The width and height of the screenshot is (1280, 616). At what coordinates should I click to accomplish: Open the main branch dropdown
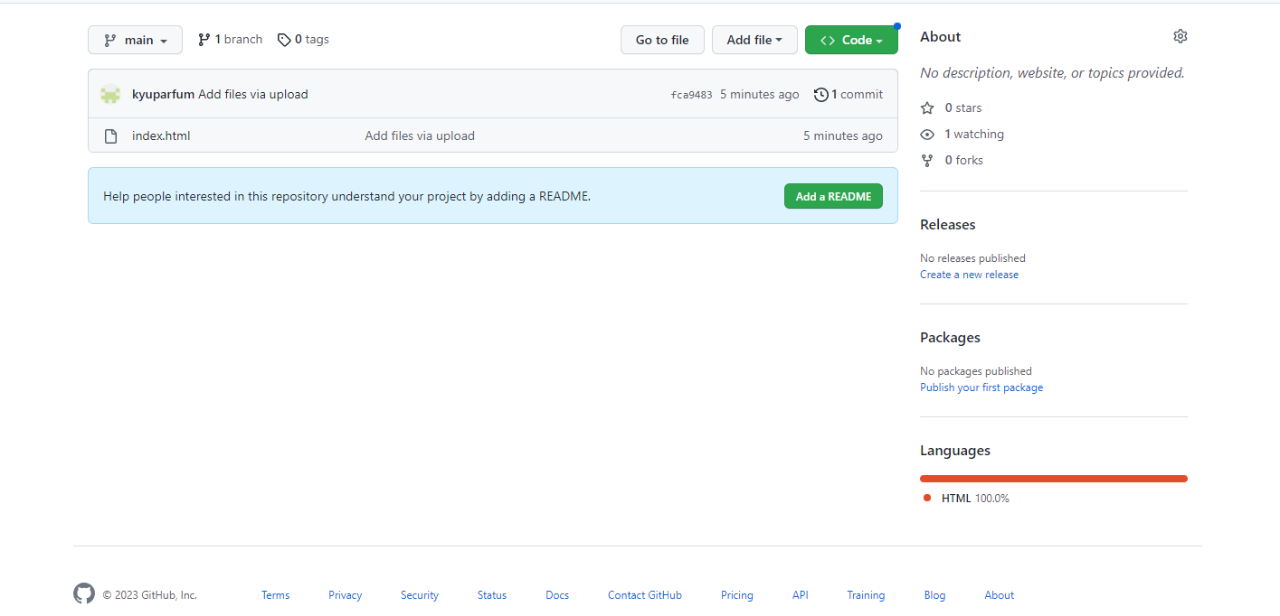[x=135, y=40]
